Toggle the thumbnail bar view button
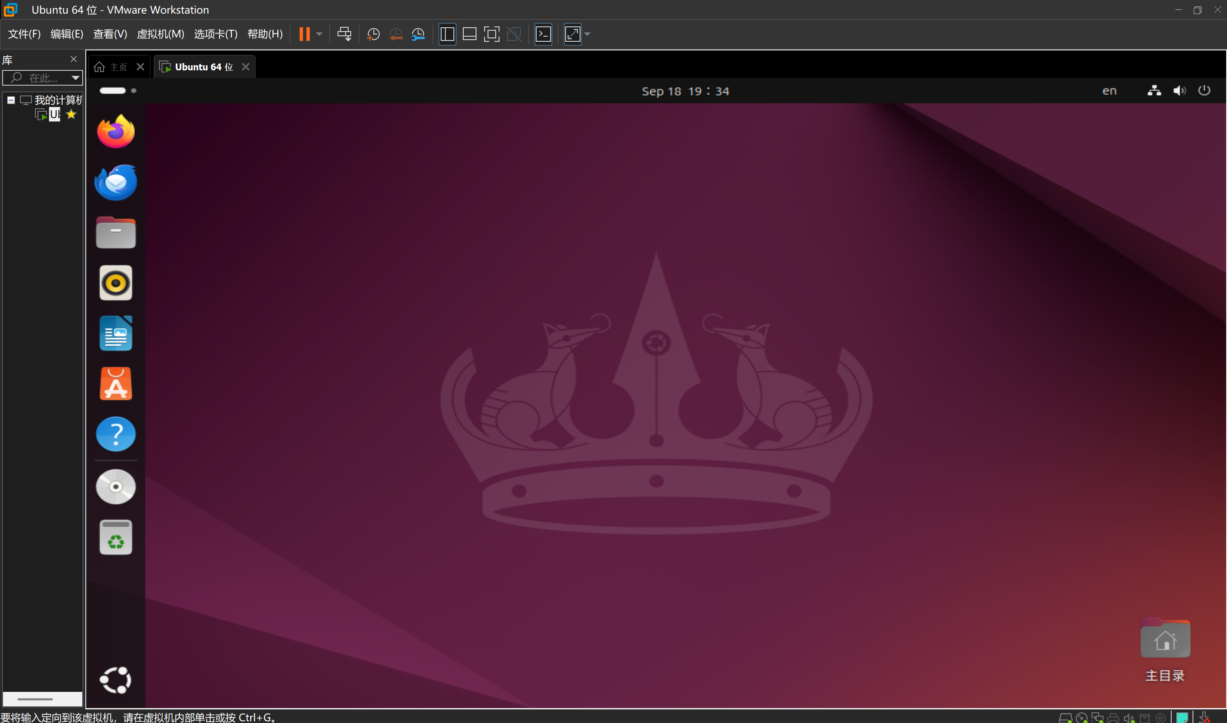The image size is (1227, 723). point(469,34)
